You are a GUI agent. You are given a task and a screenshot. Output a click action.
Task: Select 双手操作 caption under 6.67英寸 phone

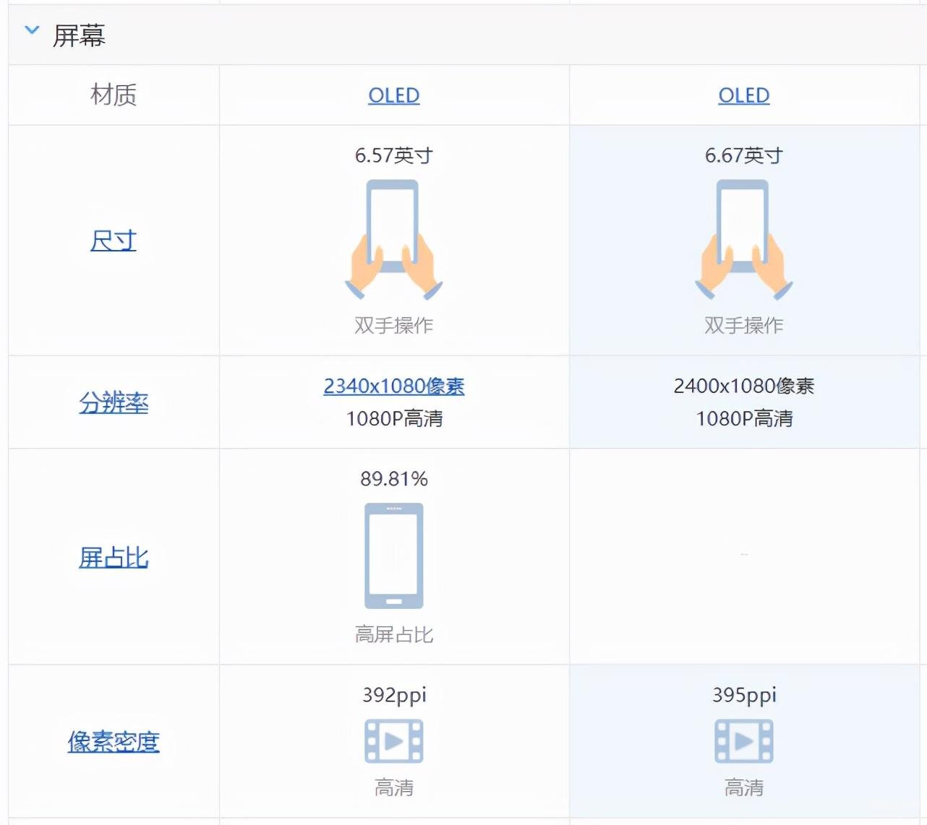pyautogui.click(x=744, y=325)
